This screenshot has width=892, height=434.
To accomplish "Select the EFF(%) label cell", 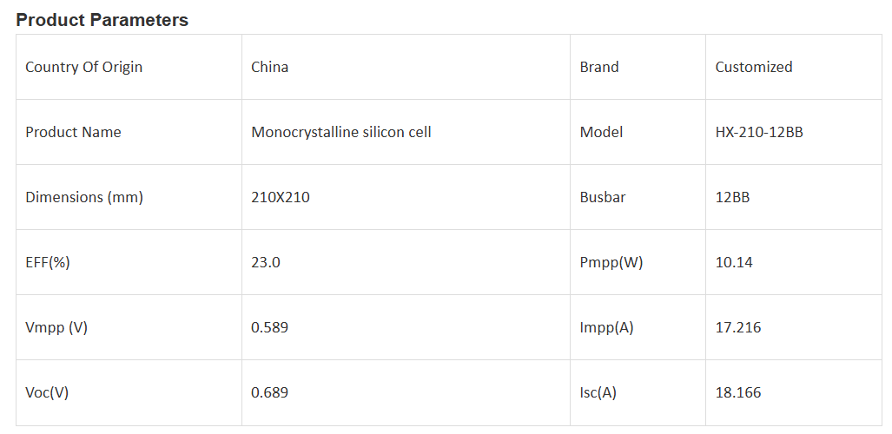I will (47, 262).
